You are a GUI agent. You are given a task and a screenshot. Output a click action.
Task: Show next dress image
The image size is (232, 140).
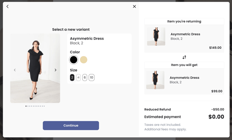click(55, 70)
